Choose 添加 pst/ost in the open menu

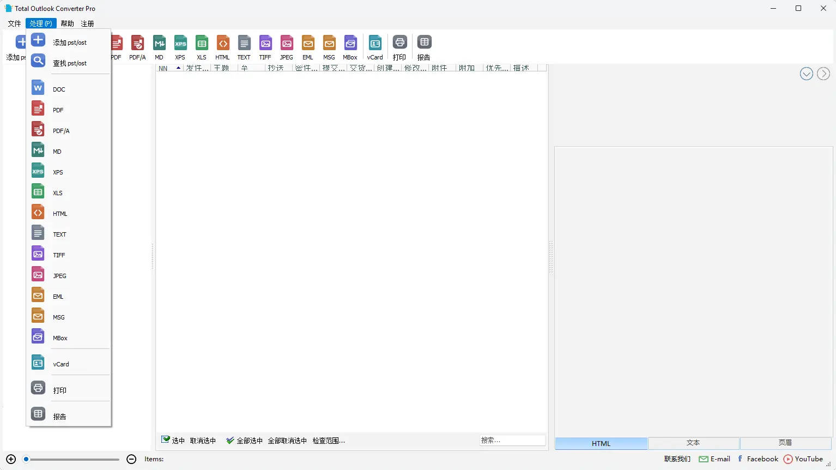tap(69, 43)
